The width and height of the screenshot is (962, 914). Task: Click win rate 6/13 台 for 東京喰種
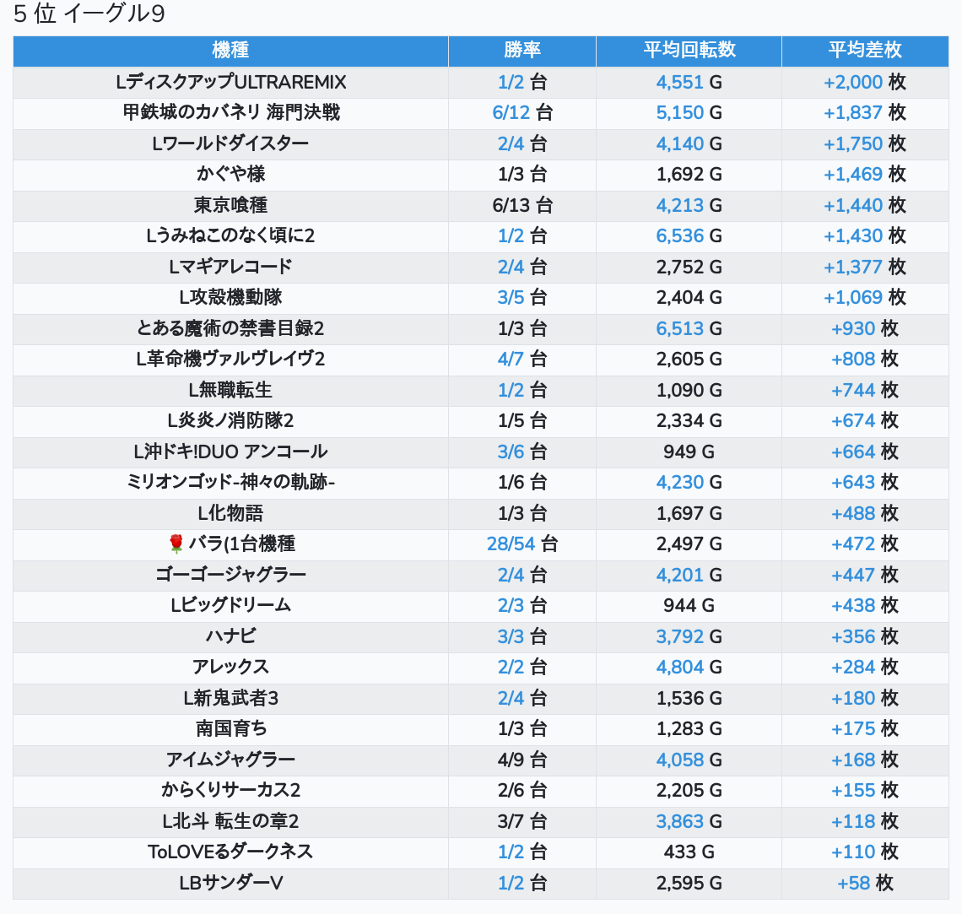tap(522, 205)
